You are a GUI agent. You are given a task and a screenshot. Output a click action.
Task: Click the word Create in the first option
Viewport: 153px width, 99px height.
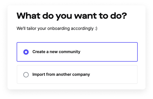click(x=39, y=52)
